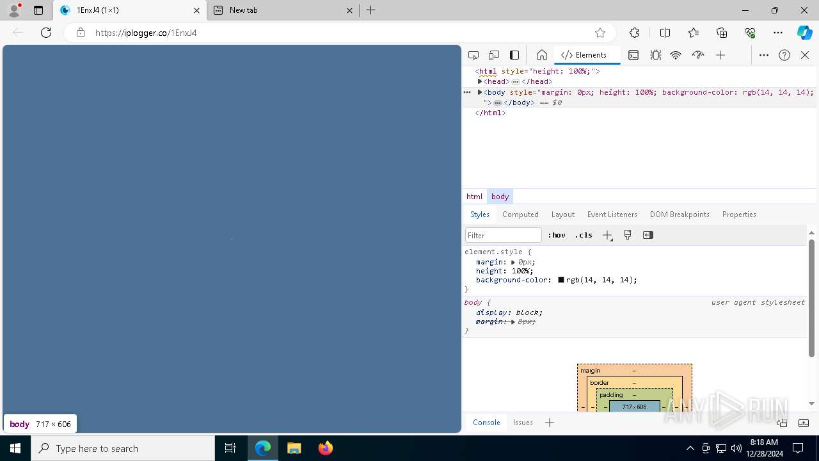Viewport: 819px width, 461px height.
Task: Add more tools with the plus icon
Action: pyautogui.click(x=720, y=55)
